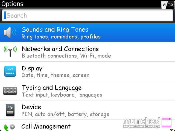The image size is (175, 131).
Task: Click the blue Display clock icon
Action: coord(10,71)
